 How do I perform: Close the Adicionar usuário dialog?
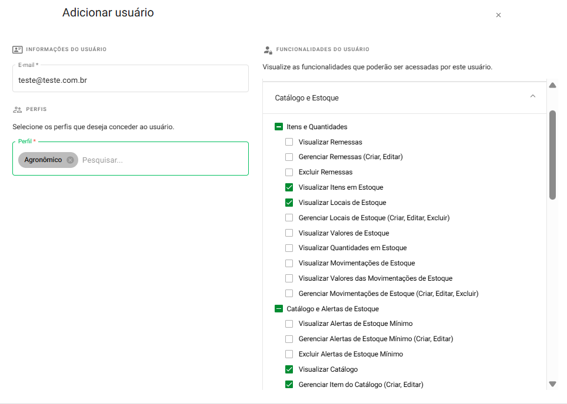tap(498, 15)
